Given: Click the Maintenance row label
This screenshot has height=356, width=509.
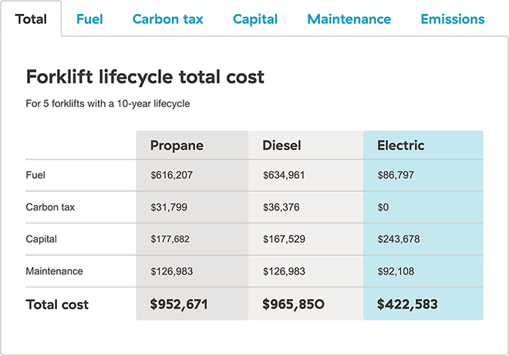Looking at the screenshot, I should point(54,271).
